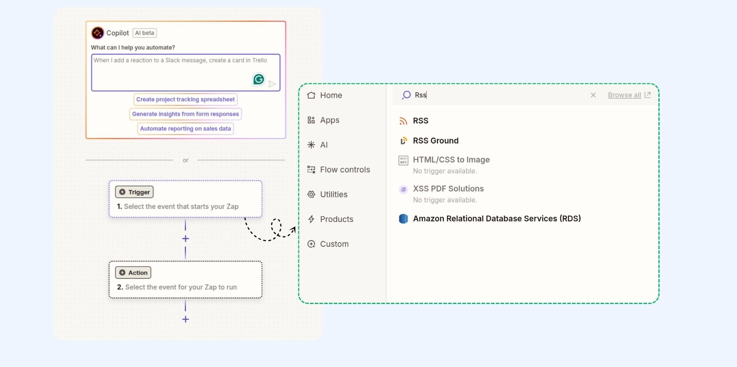Choose RSS Ground from search results
This screenshot has width=737, height=367.
click(435, 141)
